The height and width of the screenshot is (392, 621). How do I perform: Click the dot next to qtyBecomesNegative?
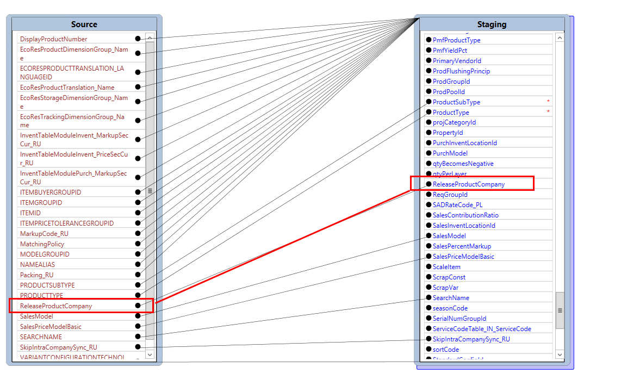429,163
